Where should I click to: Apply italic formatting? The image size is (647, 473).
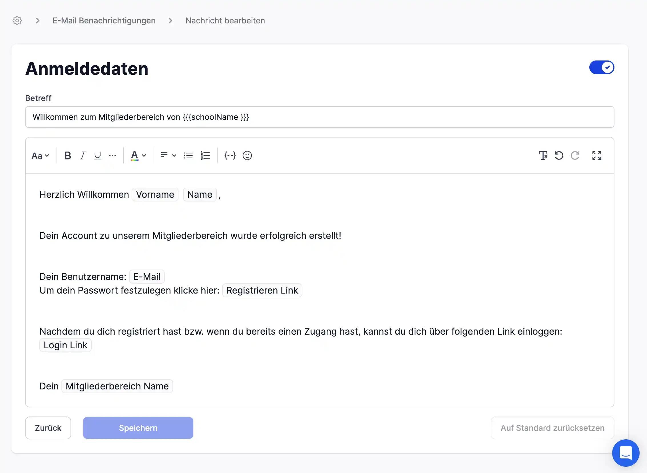point(83,155)
